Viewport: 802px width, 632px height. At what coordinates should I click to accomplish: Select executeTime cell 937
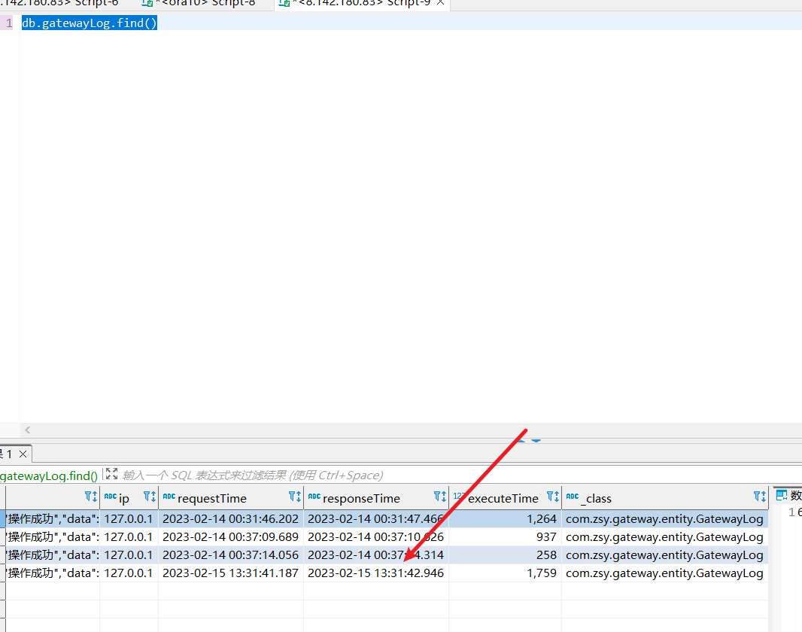(x=506, y=537)
